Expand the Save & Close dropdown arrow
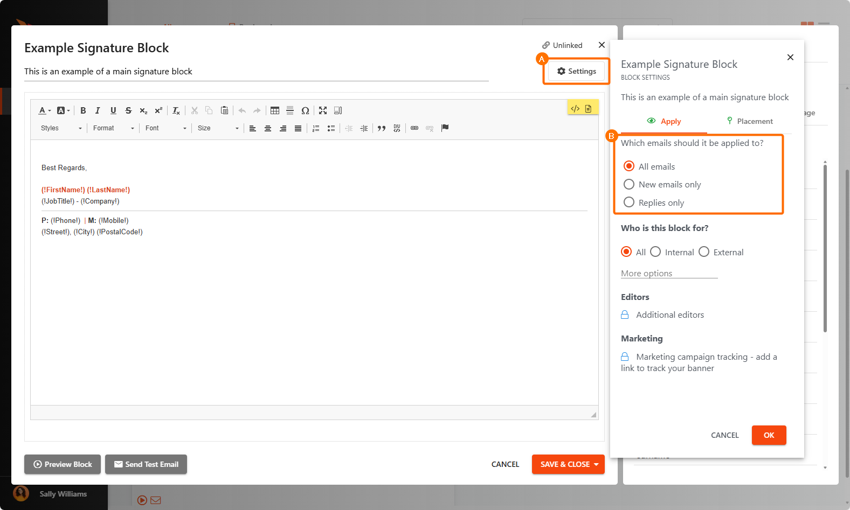 (x=596, y=464)
